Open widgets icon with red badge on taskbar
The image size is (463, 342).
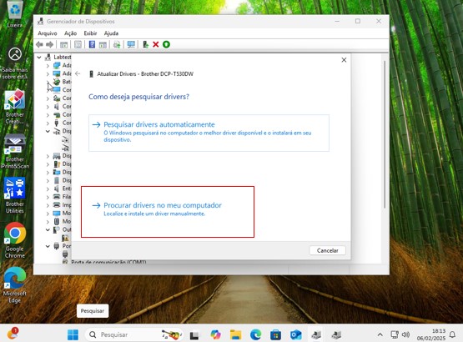pyautogui.click(x=13, y=334)
